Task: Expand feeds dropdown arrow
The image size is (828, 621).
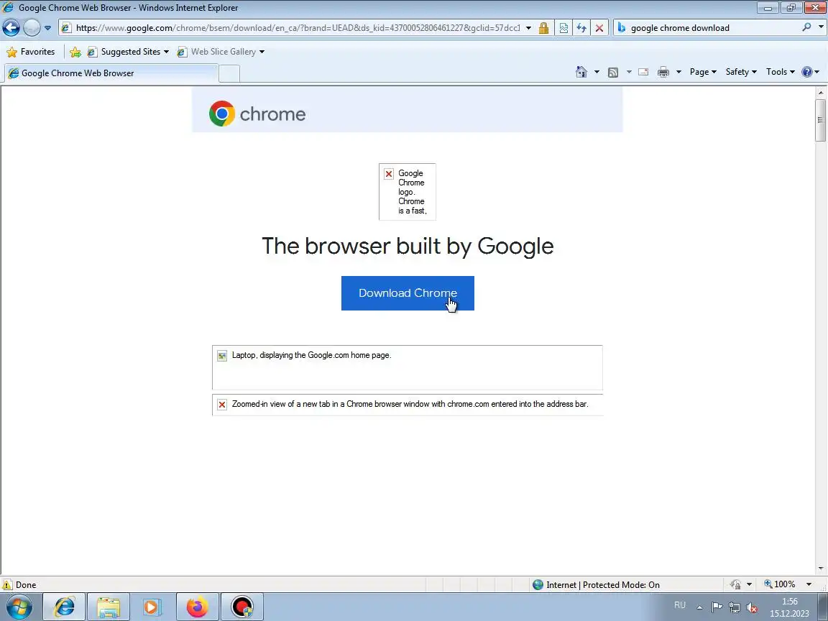Action: [x=629, y=72]
